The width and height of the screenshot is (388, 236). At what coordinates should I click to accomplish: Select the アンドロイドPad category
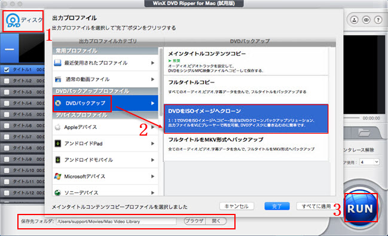[x=105, y=143]
